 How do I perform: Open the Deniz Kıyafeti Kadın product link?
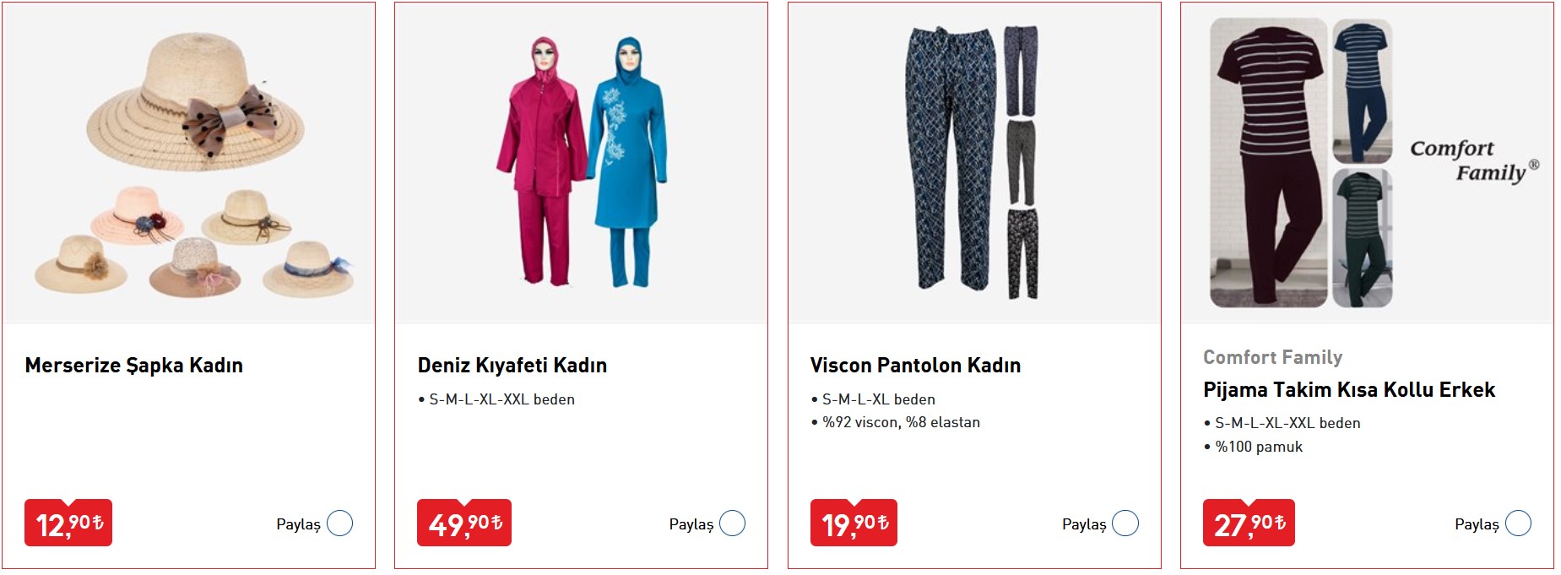(512, 366)
